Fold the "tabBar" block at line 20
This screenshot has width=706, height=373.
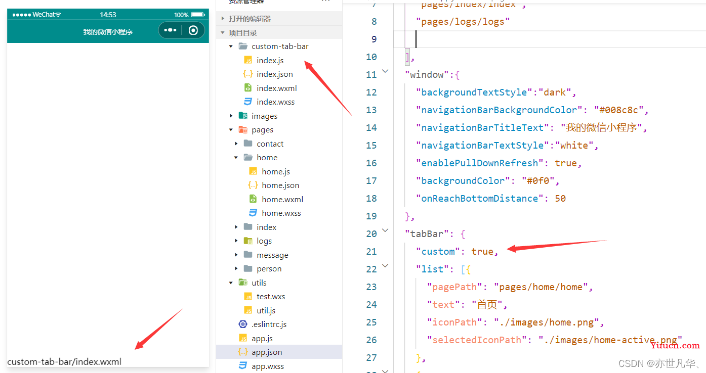tap(385, 230)
